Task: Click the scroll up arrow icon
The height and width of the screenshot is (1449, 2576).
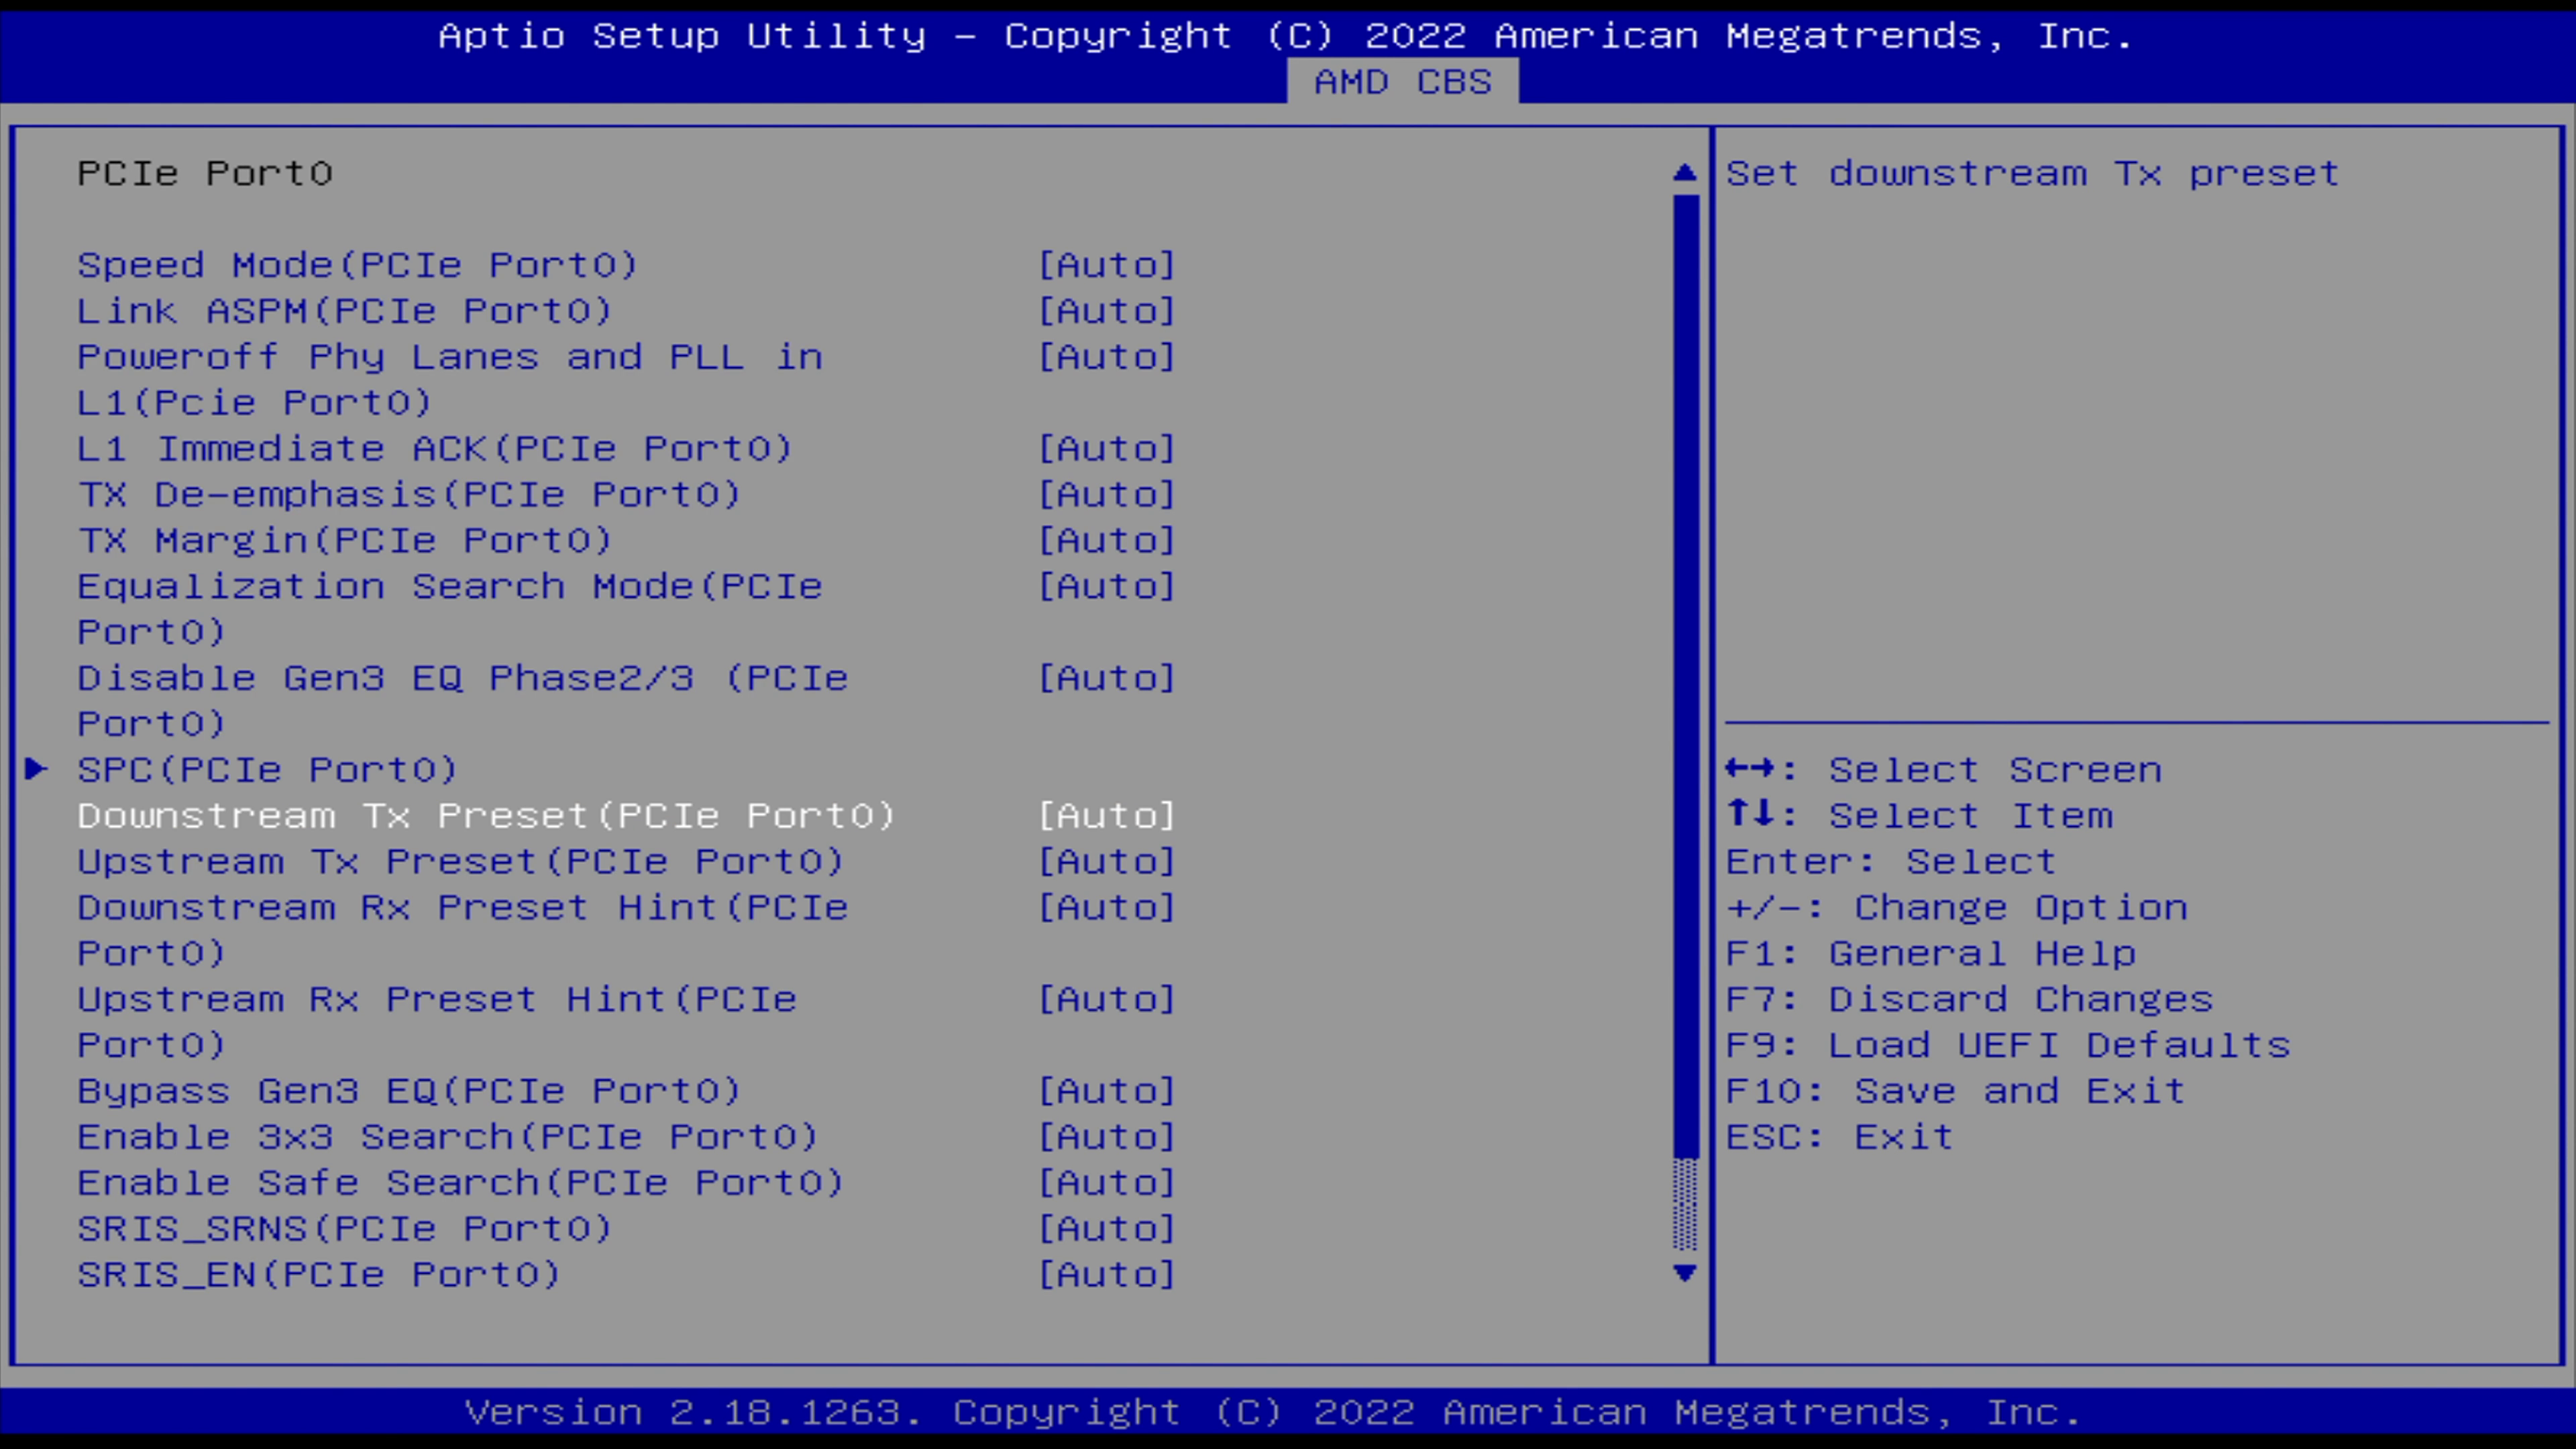Action: click(1685, 173)
